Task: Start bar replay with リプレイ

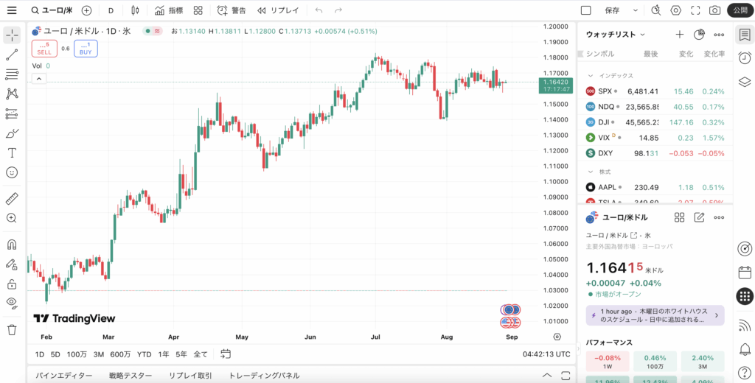Action: click(278, 10)
